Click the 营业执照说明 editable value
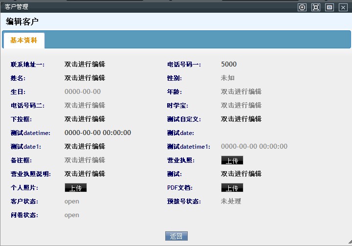This screenshot has height=246, width=352. [85, 174]
